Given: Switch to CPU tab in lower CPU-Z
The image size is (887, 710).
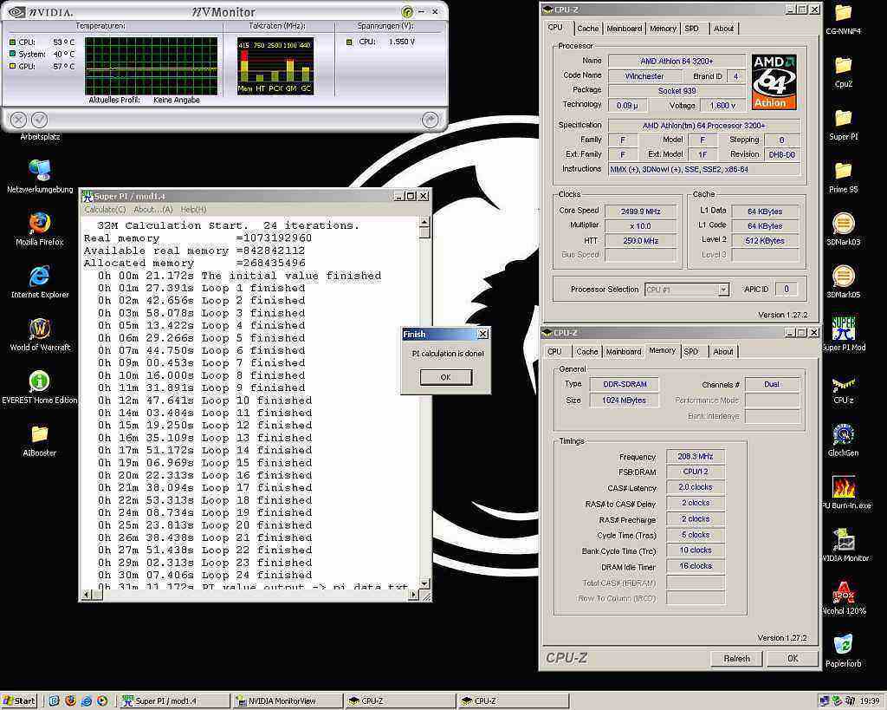Looking at the screenshot, I should pyautogui.click(x=554, y=352).
